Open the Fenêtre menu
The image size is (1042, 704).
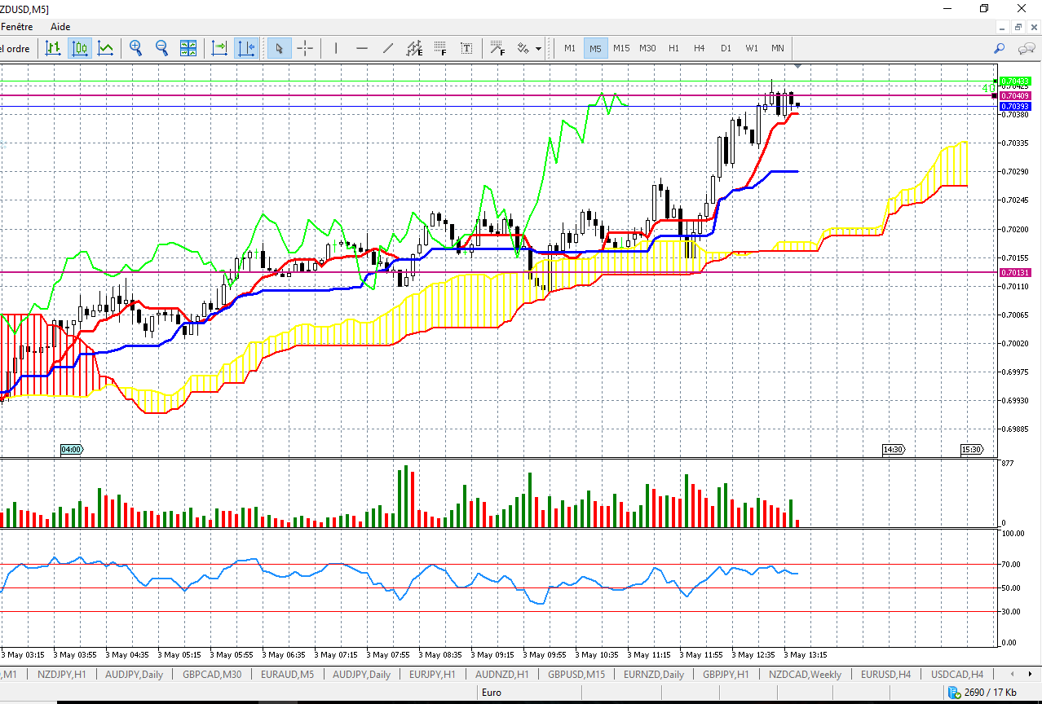pos(15,27)
